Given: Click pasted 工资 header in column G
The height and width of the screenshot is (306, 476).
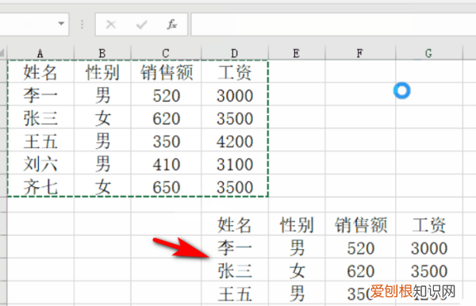Looking at the screenshot, I should click(429, 224).
